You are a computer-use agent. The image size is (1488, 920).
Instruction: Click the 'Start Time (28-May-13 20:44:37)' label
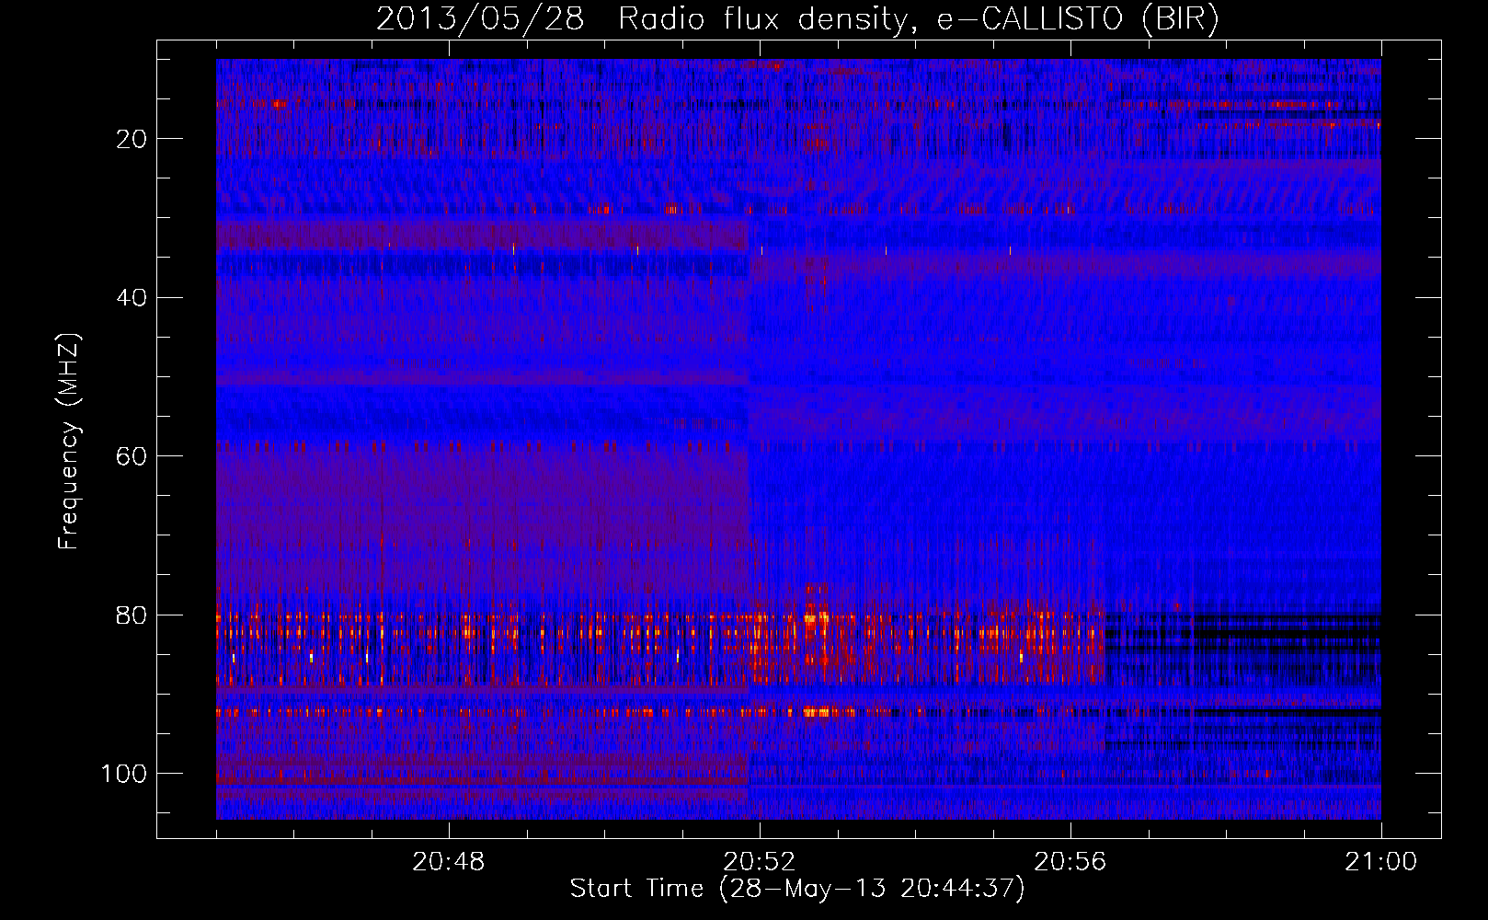tap(797, 889)
